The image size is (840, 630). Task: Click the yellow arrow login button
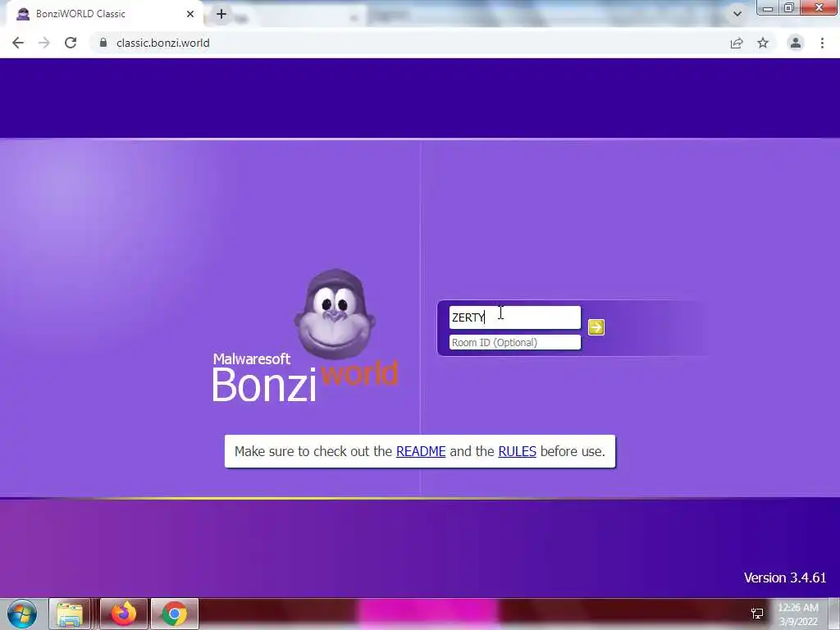coord(596,327)
